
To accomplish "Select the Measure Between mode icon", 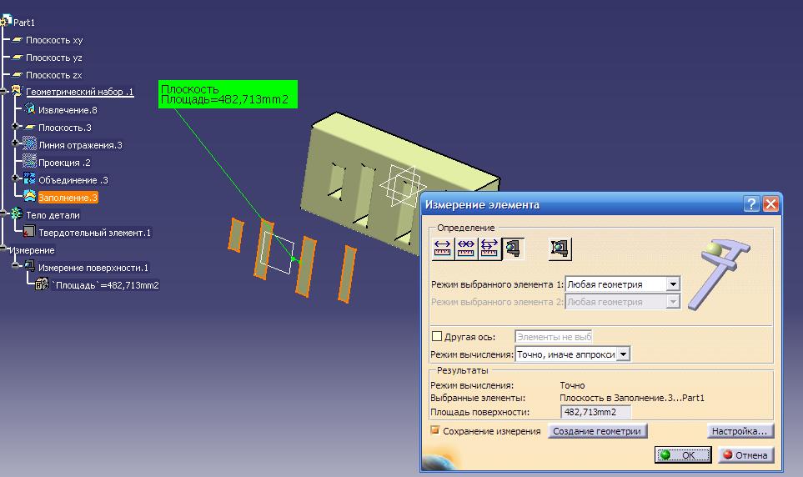I will [443, 249].
